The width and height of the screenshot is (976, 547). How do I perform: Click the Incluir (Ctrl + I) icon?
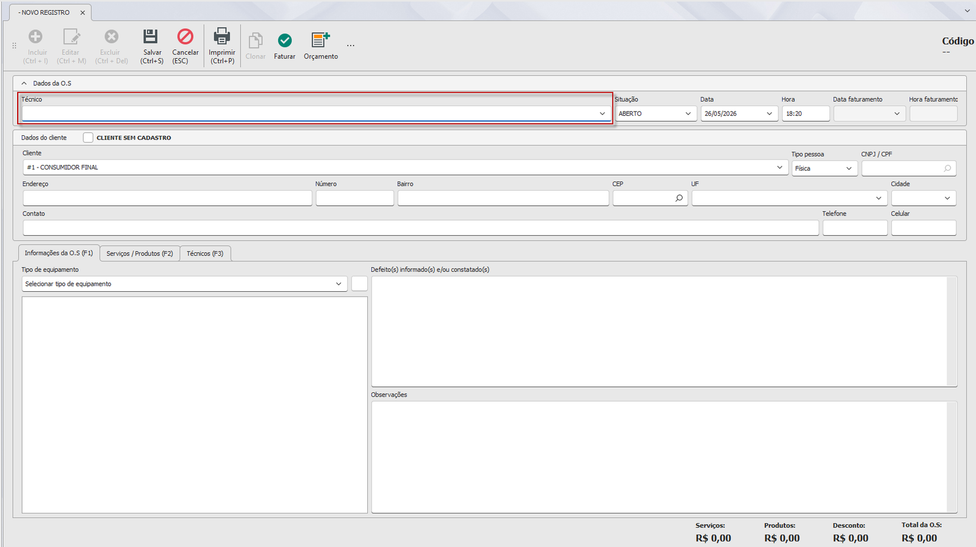pos(36,37)
